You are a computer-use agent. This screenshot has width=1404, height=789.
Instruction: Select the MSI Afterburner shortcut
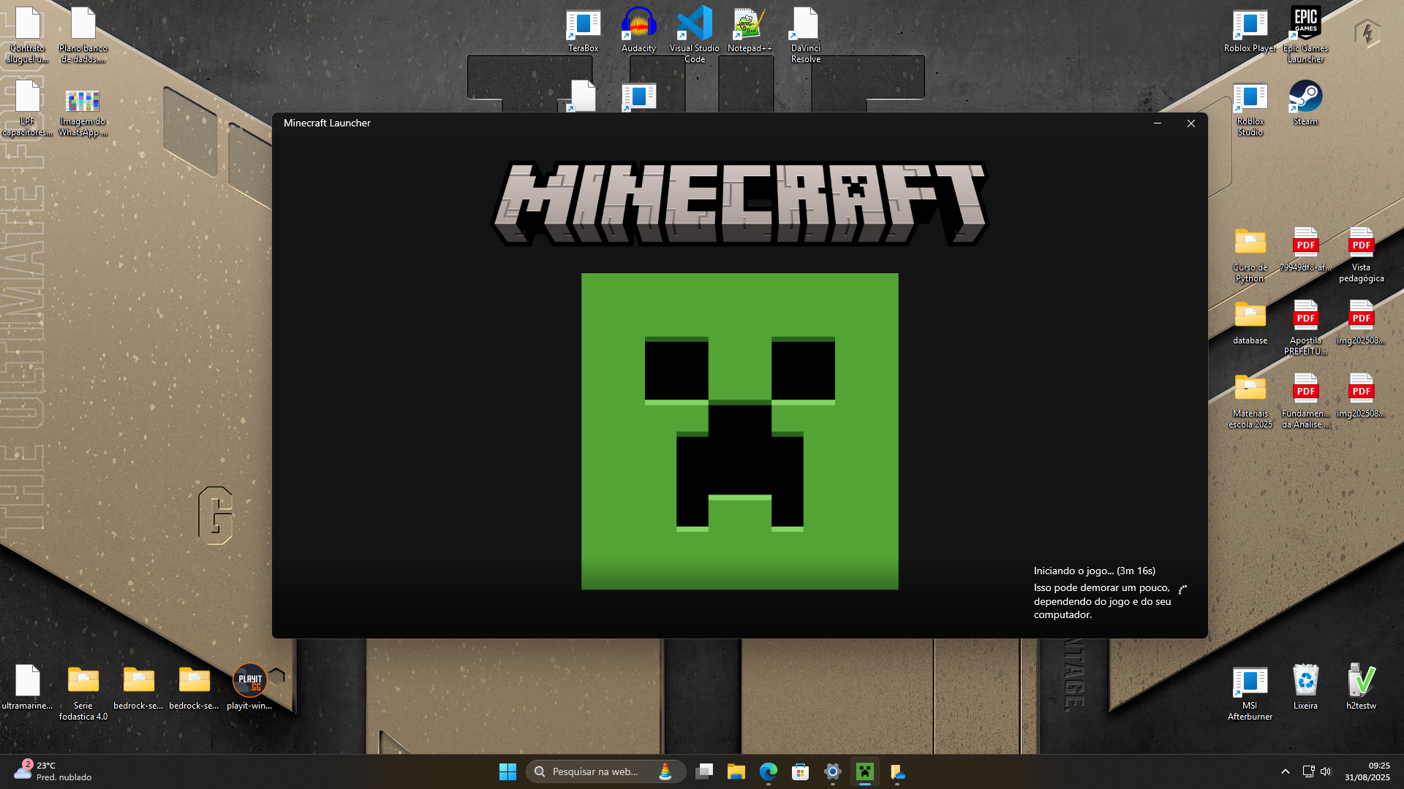[1250, 693]
